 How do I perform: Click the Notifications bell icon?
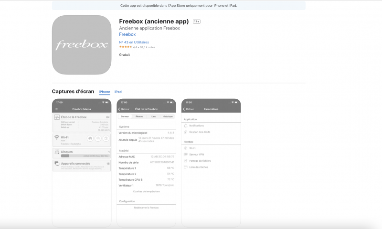click(186, 125)
